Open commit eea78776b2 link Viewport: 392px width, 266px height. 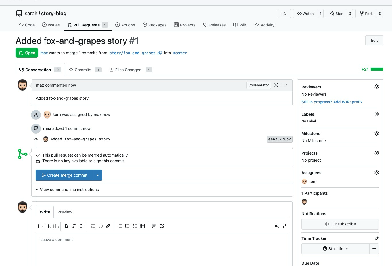pos(279,139)
